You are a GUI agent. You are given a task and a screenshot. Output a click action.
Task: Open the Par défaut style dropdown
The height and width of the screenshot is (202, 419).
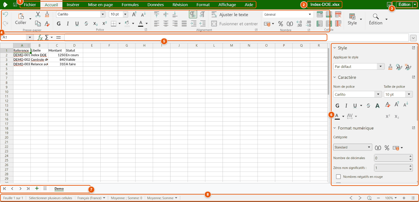point(381,66)
